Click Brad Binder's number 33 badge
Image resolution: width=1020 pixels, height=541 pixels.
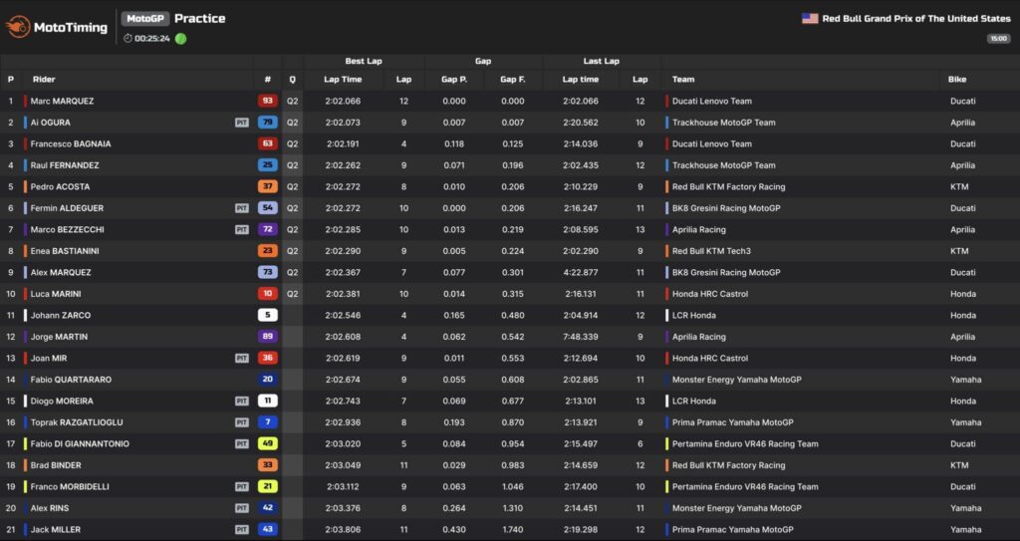[267, 465]
